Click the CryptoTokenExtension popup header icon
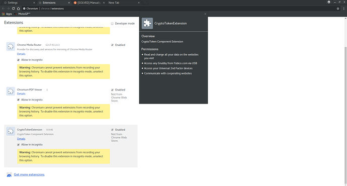 pos(147,23)
